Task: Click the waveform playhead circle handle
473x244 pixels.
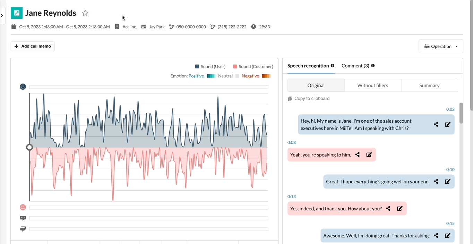Action: tap(29, 147)
